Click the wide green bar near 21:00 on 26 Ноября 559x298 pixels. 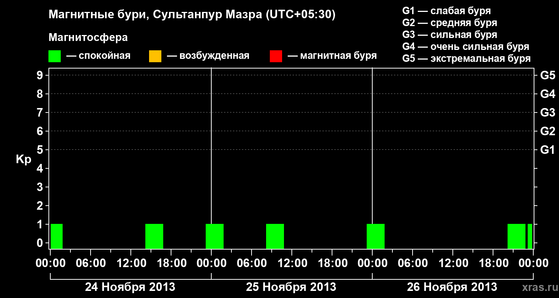(517, 236)
